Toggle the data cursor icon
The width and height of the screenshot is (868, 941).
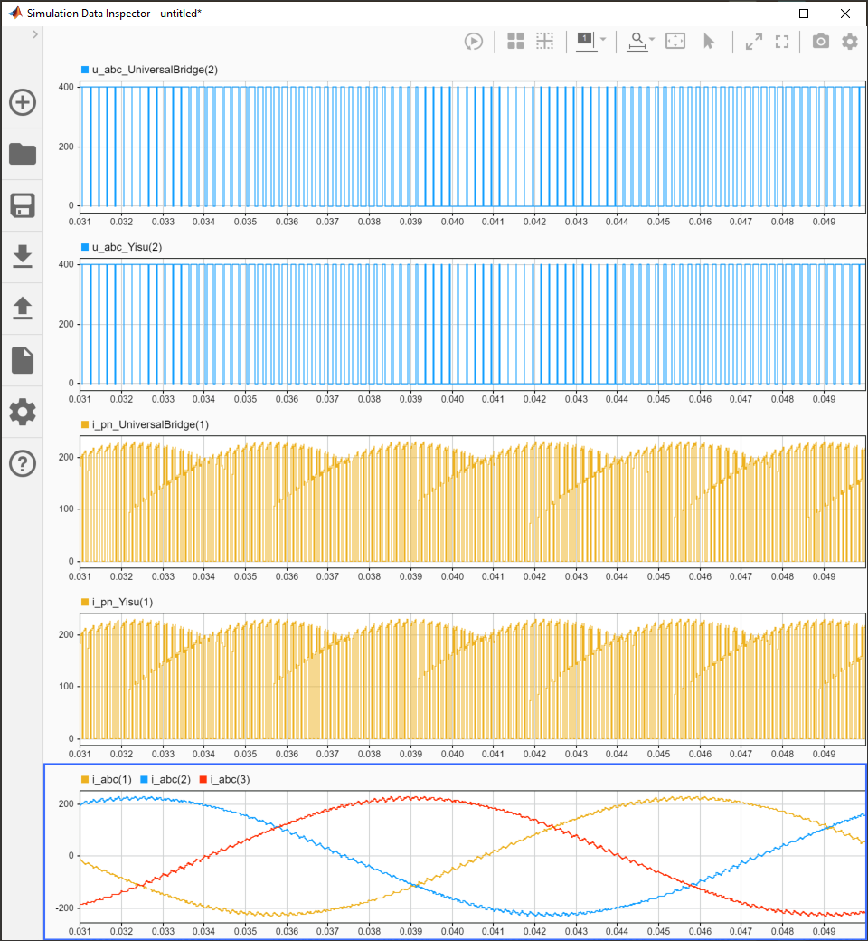coord(586,42)
